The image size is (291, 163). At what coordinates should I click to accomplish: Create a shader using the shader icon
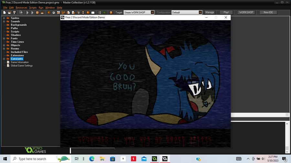[x=73, y=12]
